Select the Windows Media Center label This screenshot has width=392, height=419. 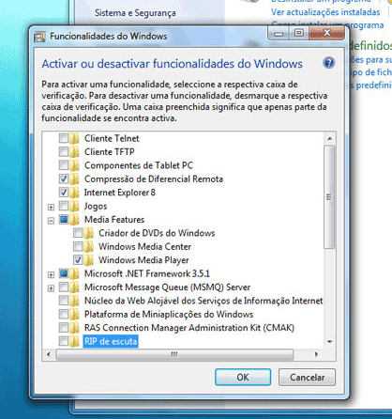tap(144, 246)
